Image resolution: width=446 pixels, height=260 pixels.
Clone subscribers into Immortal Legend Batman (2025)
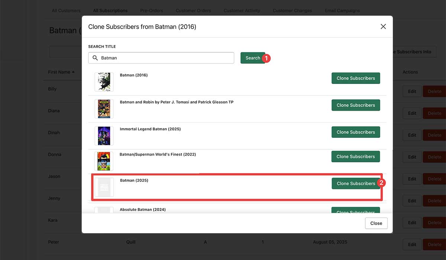tap(356, 132)
